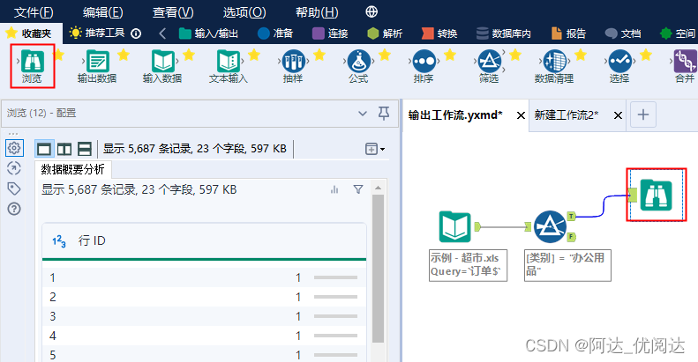Screen dimensions: 698x362
Task: Open the 报告 tool category
Action: tap(568, 33)
